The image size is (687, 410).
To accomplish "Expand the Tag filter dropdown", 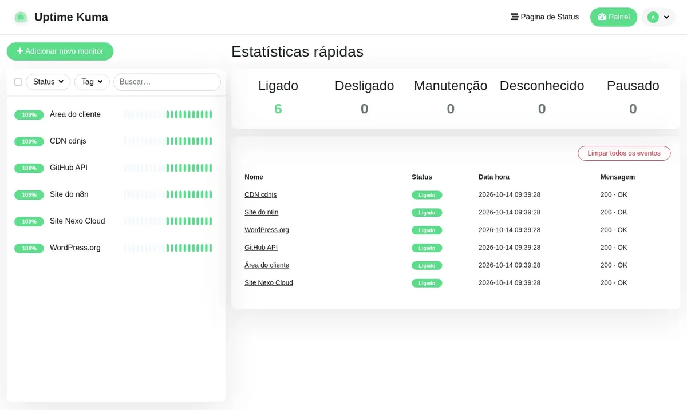I will 92,82.
